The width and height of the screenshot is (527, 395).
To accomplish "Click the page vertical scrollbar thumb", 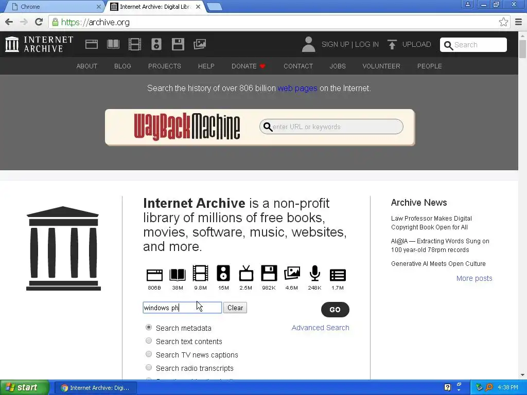I will pyautogui.click(x=522, y=49).
